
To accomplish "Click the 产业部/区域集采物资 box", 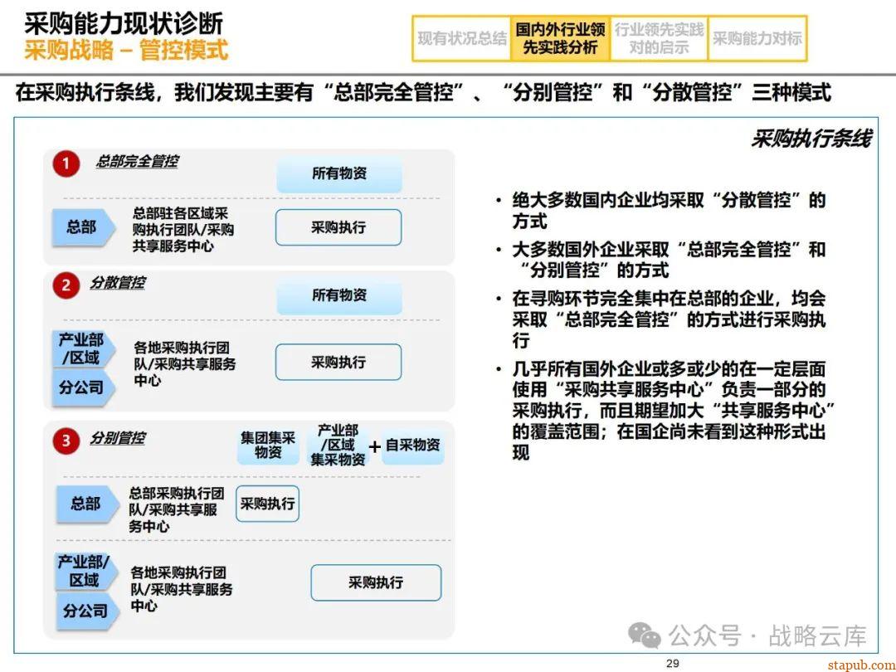I will point(338,446).
